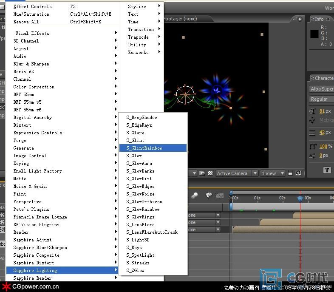The width and height of the screenshot is (334, 292).
Task: Click the circular selected layer handle in viewer
Action: tap(185, 94)
